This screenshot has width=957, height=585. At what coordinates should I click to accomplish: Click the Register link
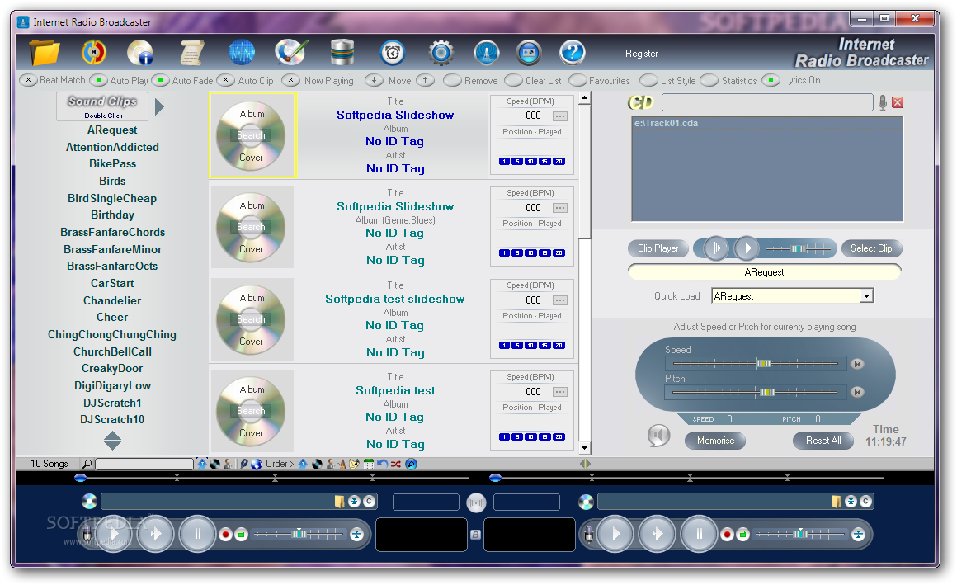tap(642, 54)
